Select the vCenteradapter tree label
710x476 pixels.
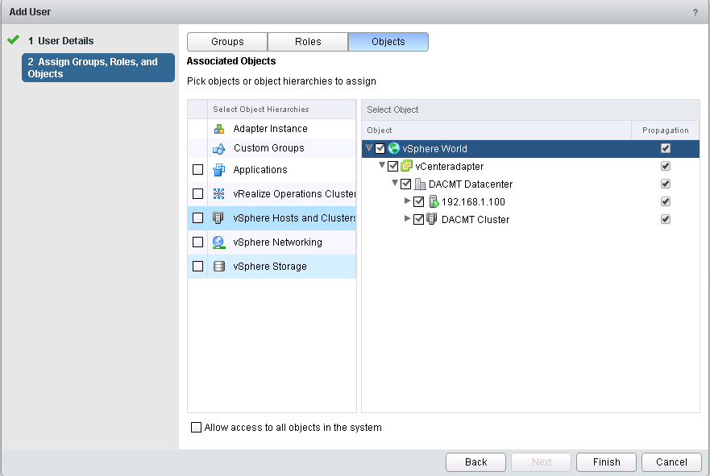point(449,167)
